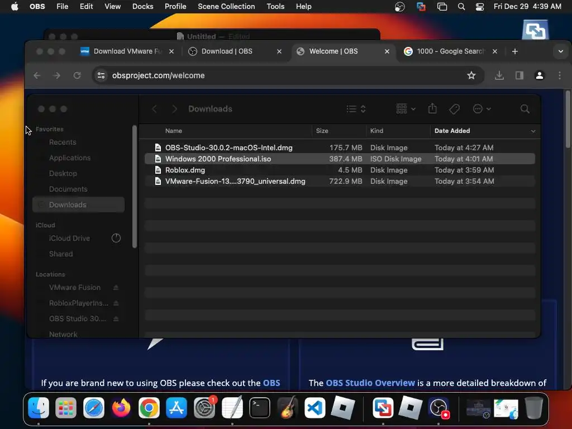572x429 pixels.
Task: Open Finder from the Dock
Action: click(39, 407)
